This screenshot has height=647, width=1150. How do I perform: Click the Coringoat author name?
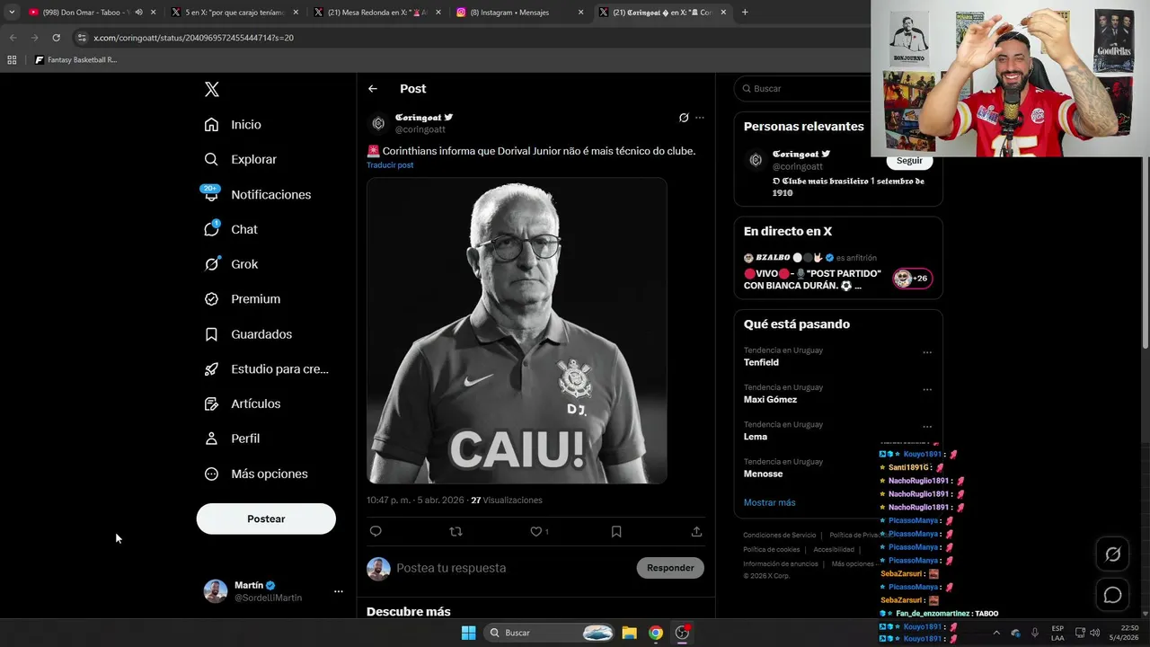click(x=419, y=118)
